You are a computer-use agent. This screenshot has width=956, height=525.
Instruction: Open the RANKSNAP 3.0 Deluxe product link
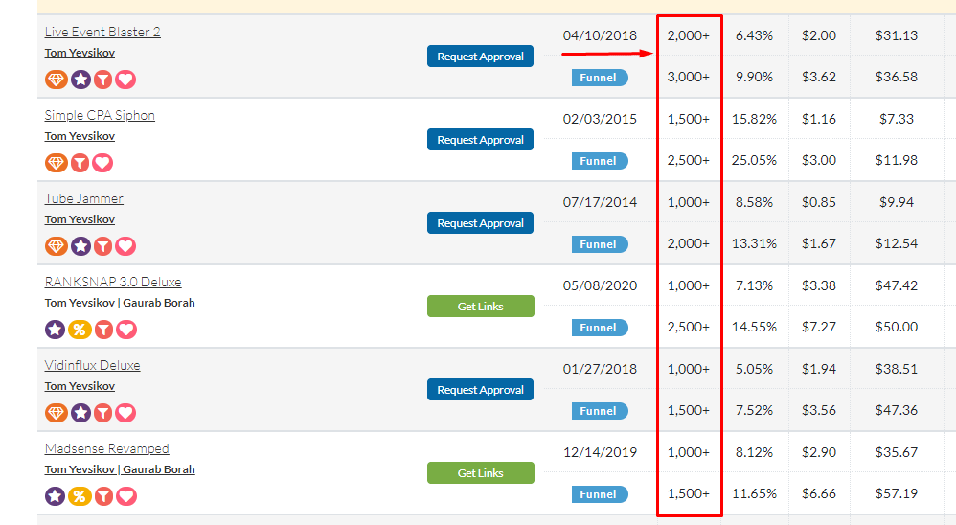[x=113, y=282]
